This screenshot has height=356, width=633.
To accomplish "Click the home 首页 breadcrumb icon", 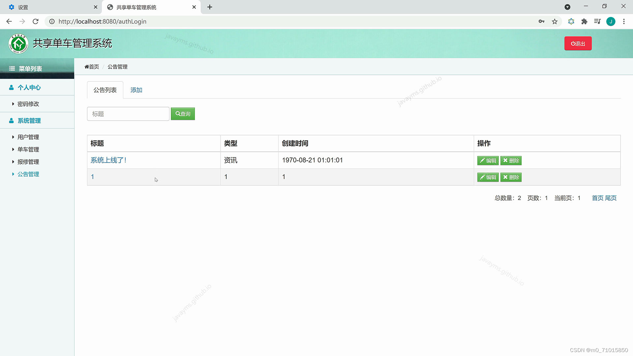I will tap(87, 67).
